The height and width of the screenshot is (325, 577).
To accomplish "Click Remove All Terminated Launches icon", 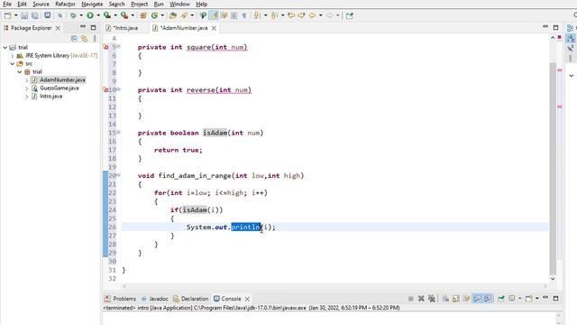I will 432,299.
